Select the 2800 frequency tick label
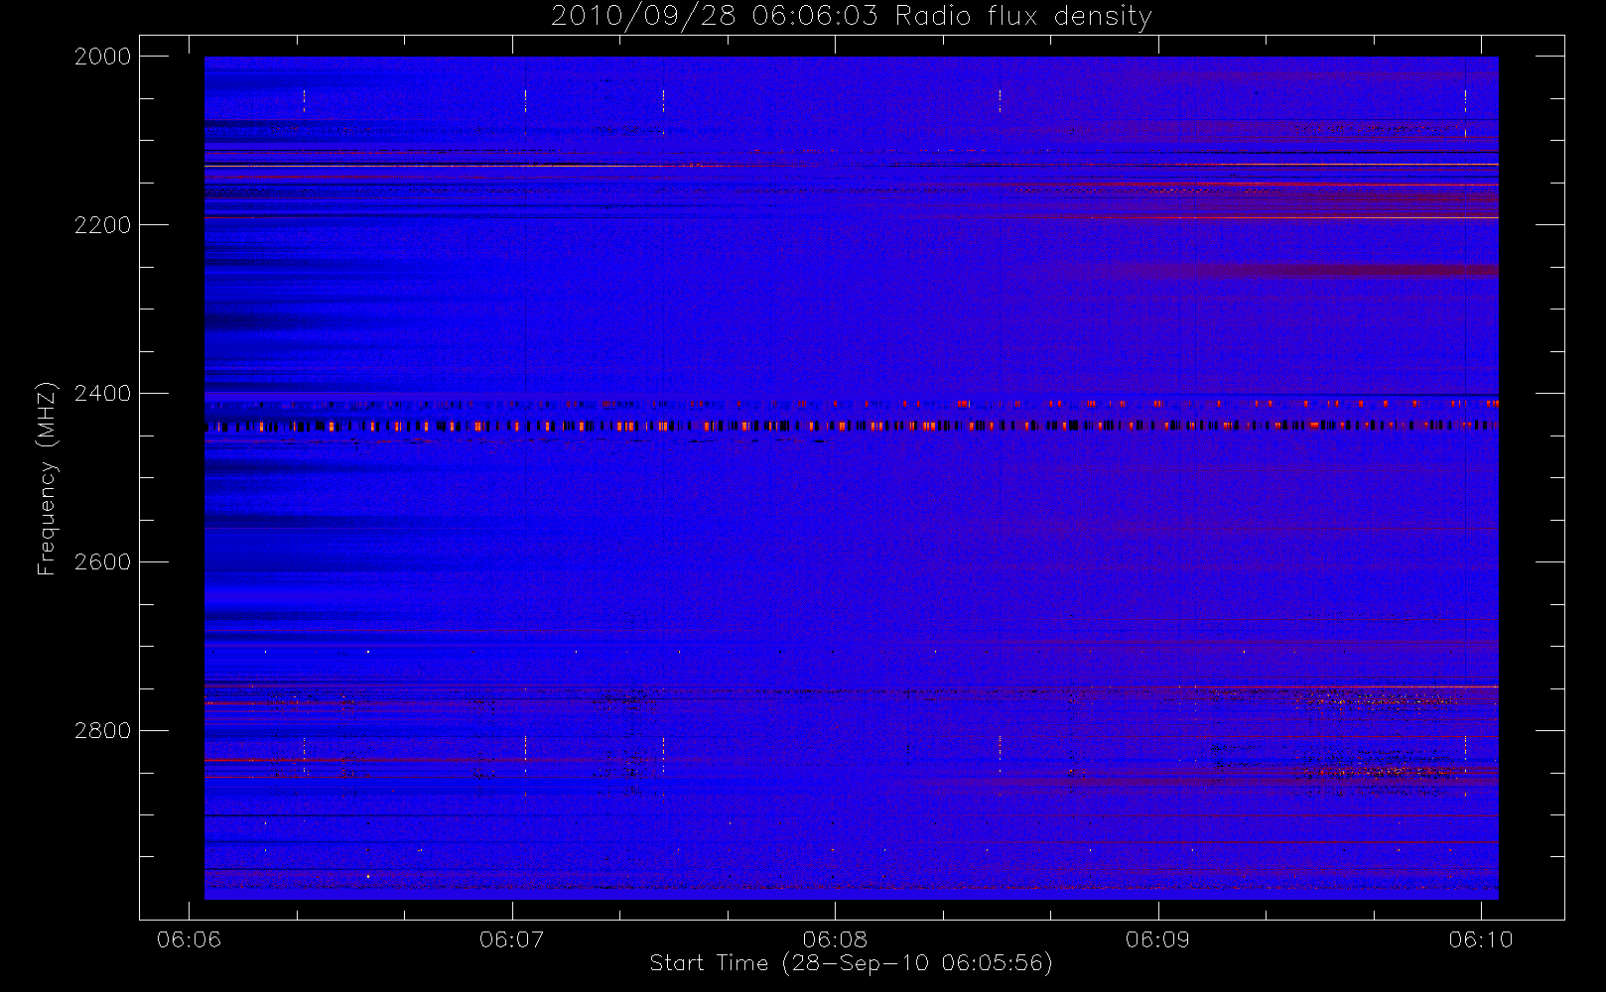This screenshot has height=992, width=1606. (103, 731)
